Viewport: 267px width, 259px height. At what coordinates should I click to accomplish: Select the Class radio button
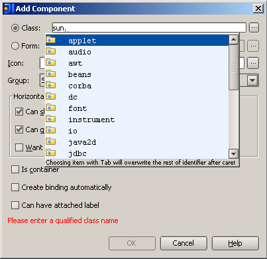[15, 28]
